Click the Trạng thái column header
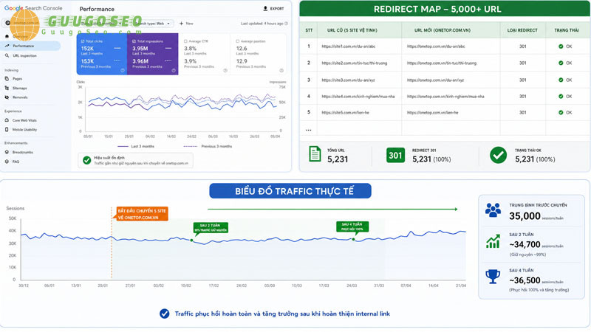The width and height of the screenshot is (591, 332). click(566, 30)
